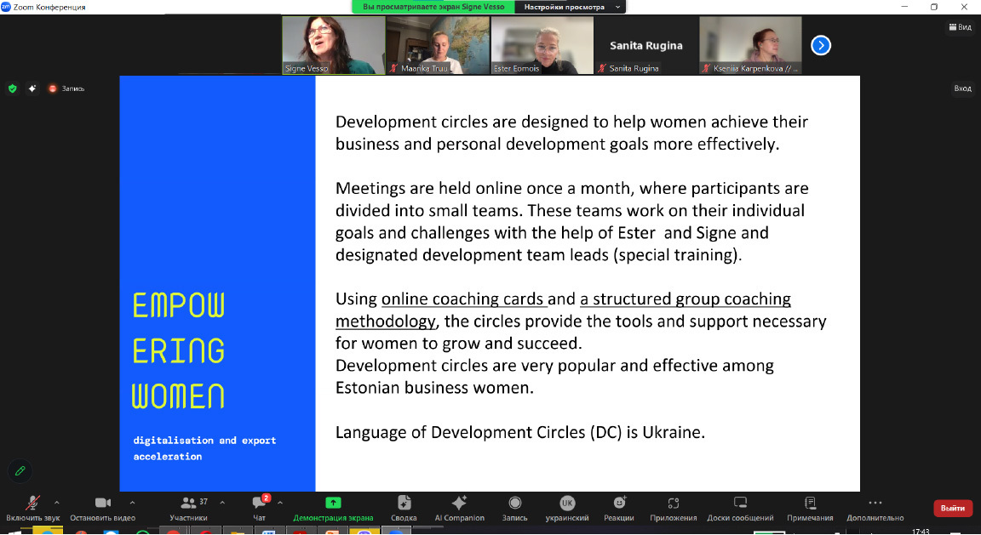Open the Примечания notes tool
This screenshot has width=981, height=535.
pyautogui.click(x=810, y=509)
